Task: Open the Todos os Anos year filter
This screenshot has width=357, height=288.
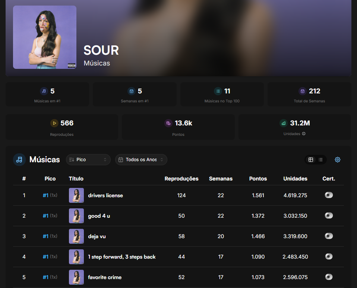Action: (141, 160)
